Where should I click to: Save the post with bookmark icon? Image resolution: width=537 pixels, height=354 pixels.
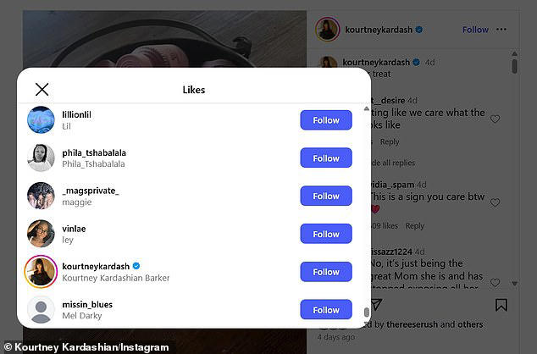tap(501, 305)
